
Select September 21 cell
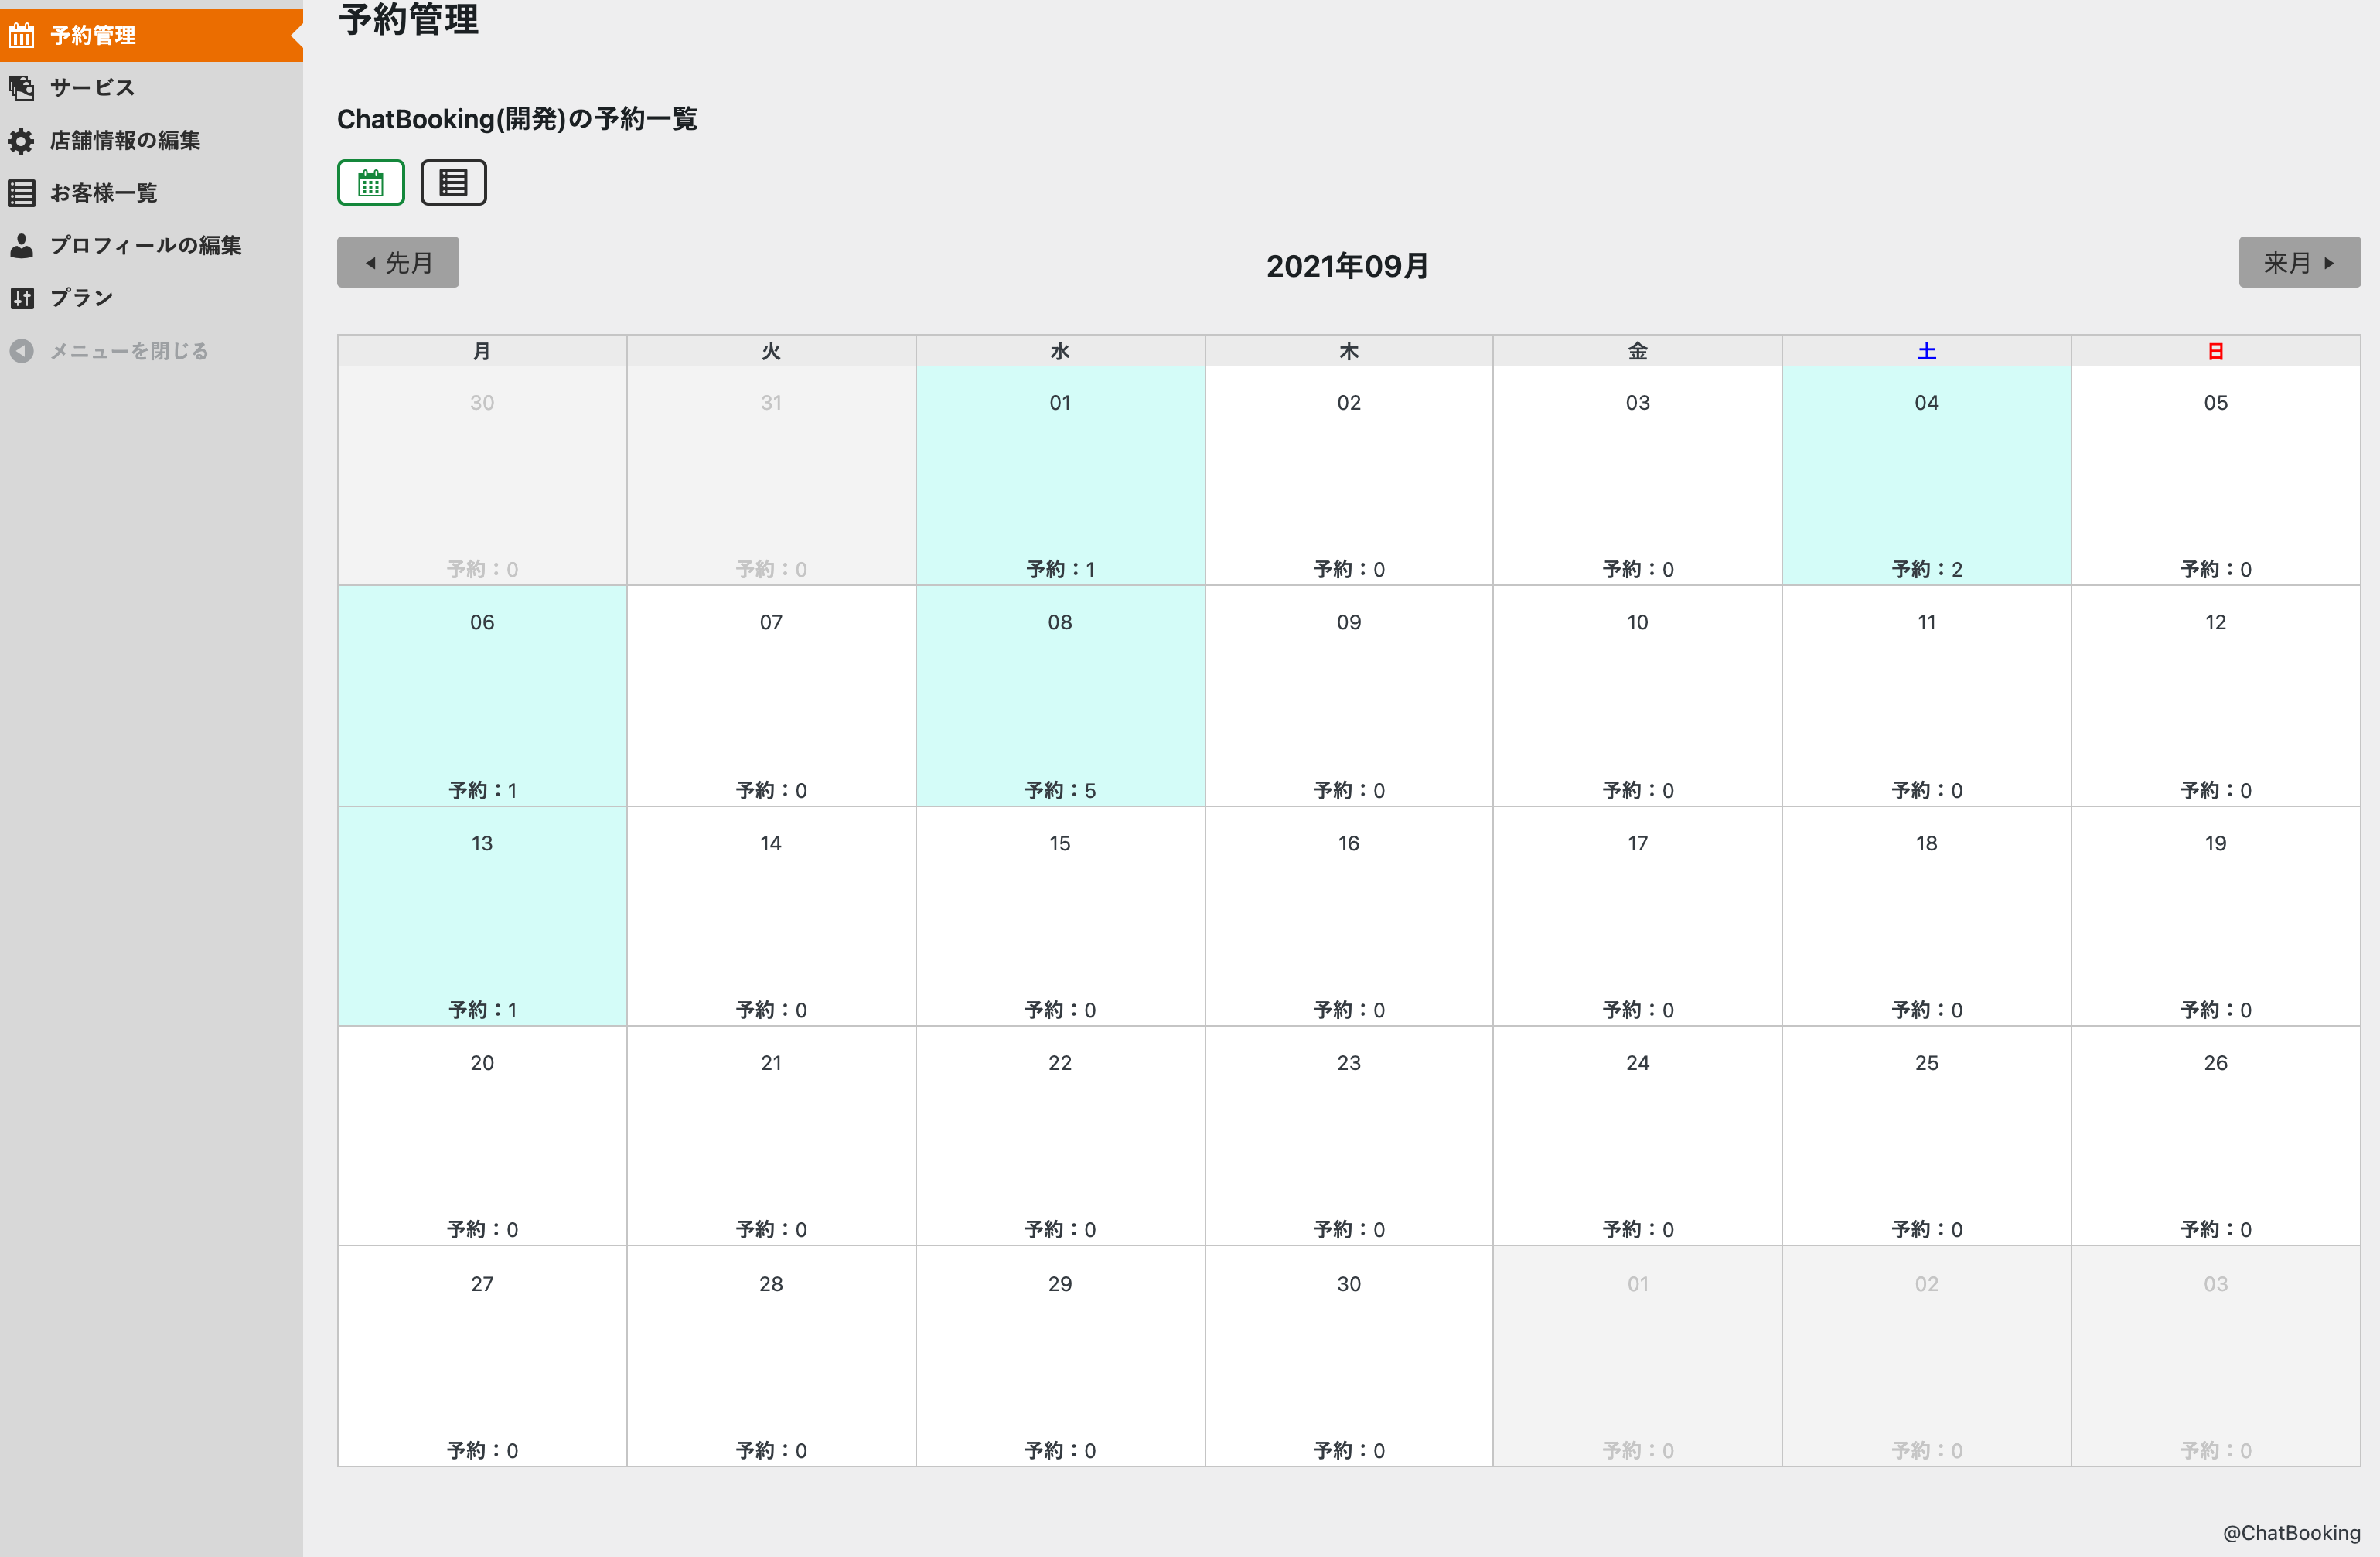[x=771, y=1136]
